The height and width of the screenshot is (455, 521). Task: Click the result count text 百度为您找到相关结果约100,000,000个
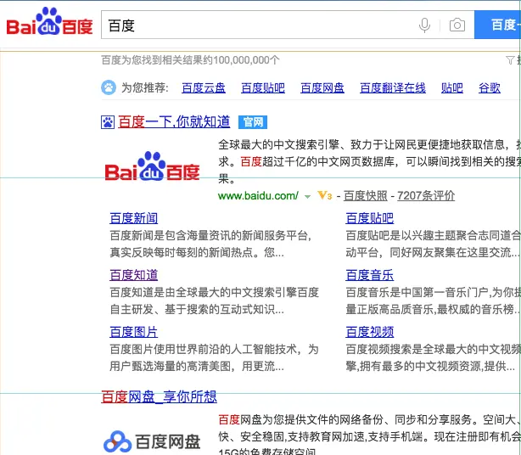point(190,60)
